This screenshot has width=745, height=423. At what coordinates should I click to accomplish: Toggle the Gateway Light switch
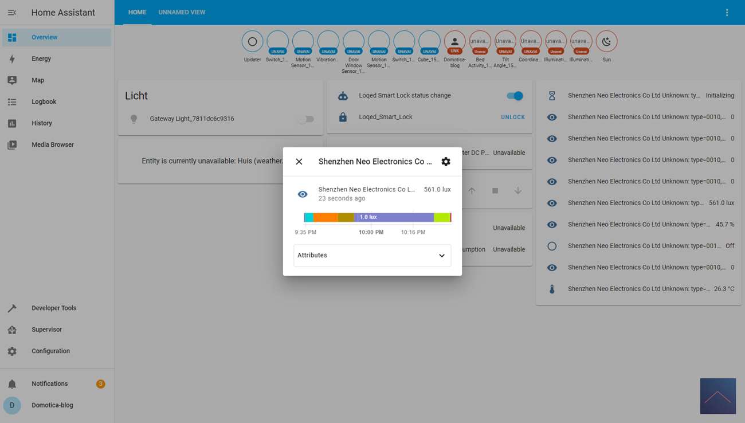pyautogui.click(x=306, y=119)
